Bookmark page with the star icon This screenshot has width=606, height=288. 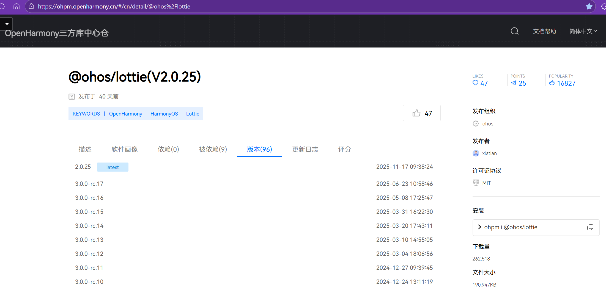click(589, 6)
